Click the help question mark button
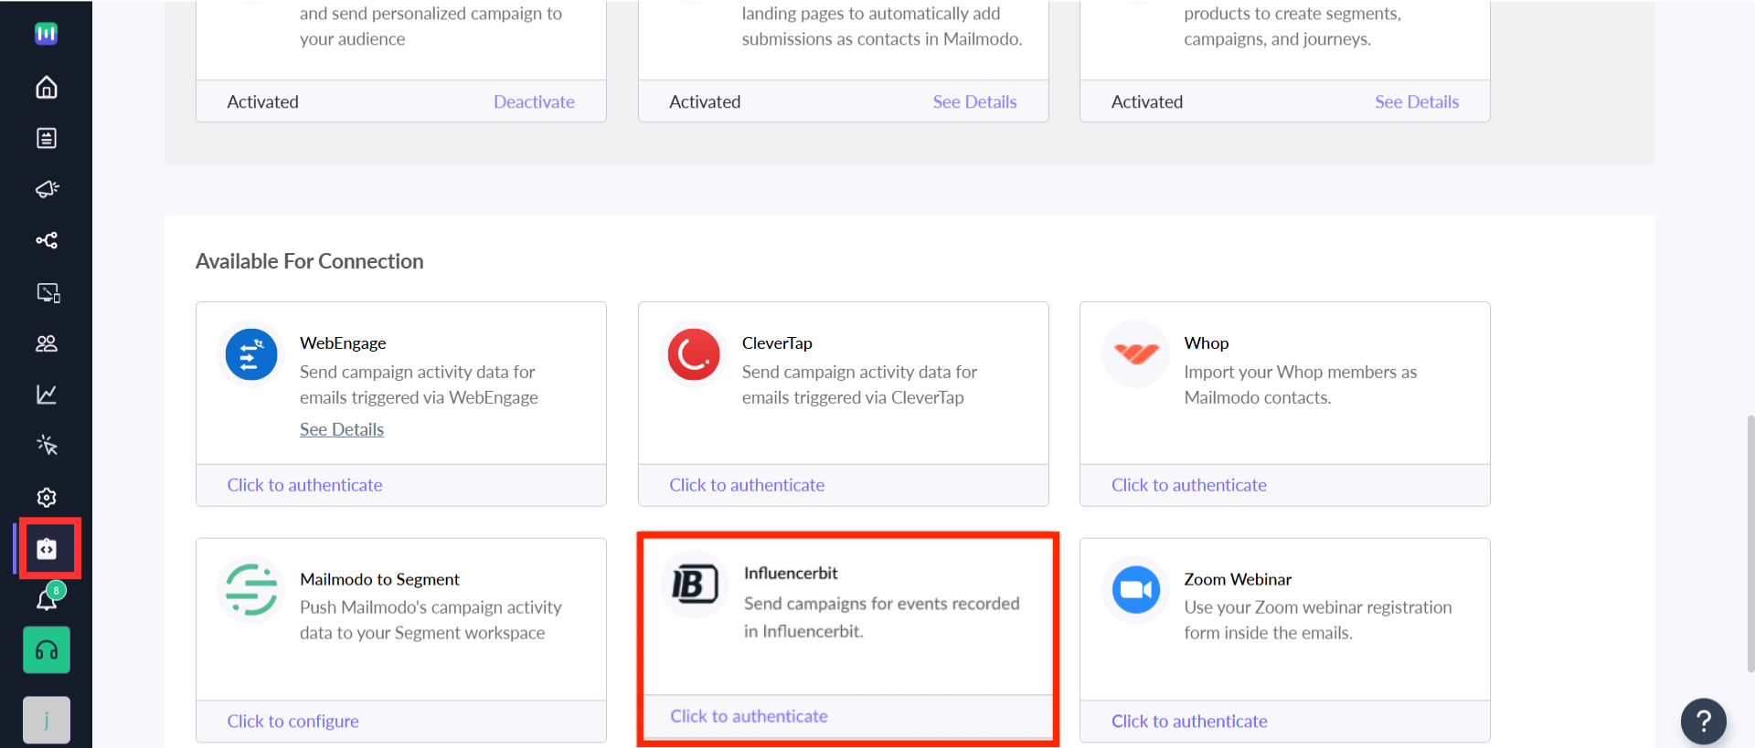 pyautogui.click(x=1704, y=722)
